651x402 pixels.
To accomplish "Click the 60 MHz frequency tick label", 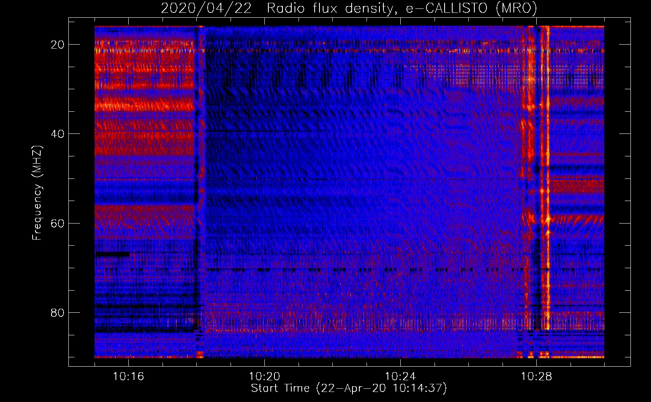I will (58, 223).
